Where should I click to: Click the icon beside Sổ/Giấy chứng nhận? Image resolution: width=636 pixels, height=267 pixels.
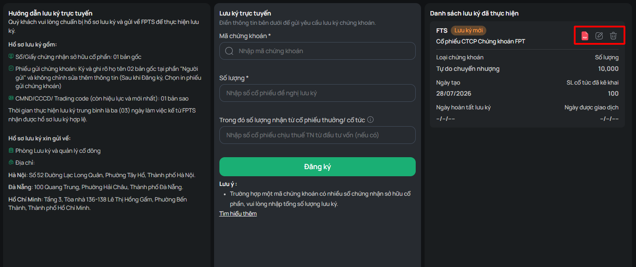(x=11, y=57)
